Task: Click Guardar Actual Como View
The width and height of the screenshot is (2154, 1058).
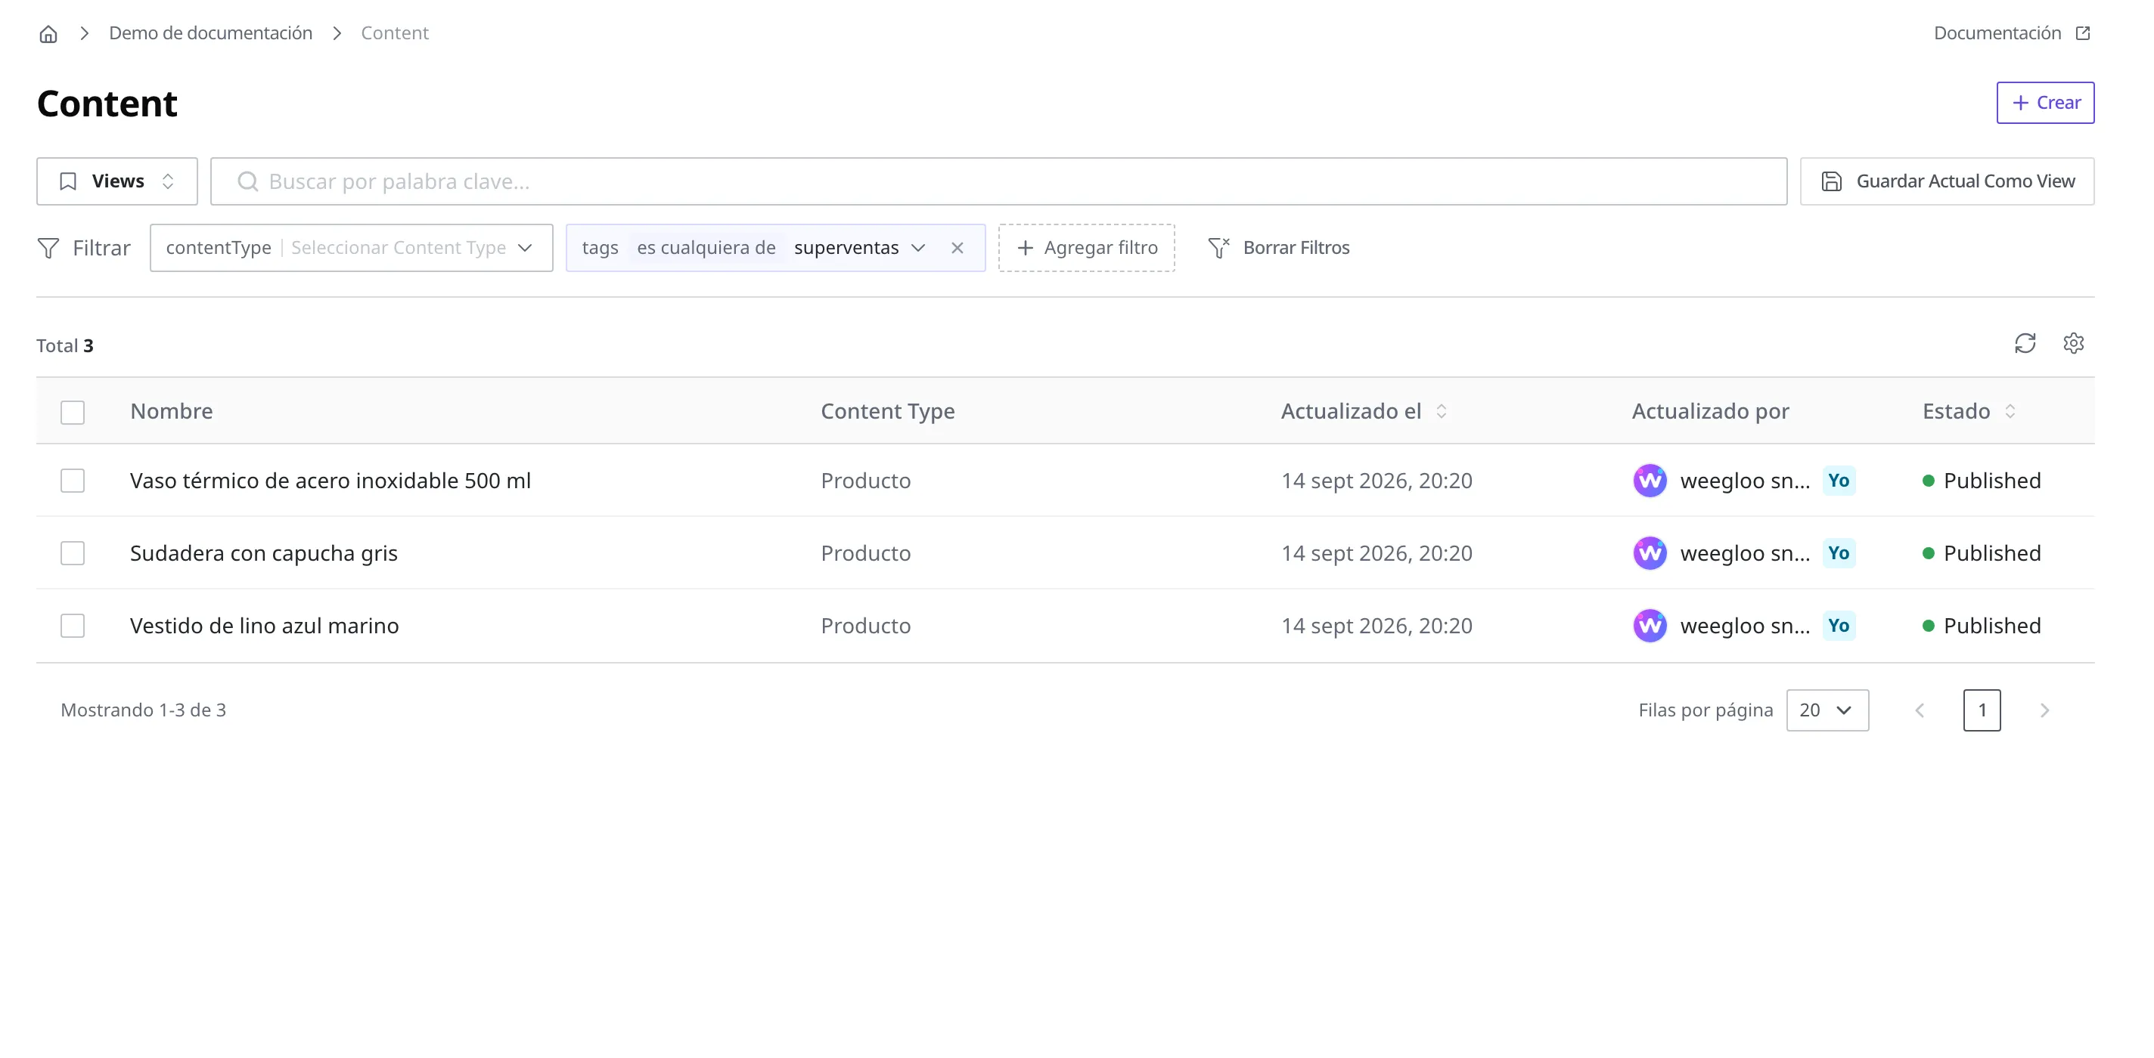Action: [1947, 181]
